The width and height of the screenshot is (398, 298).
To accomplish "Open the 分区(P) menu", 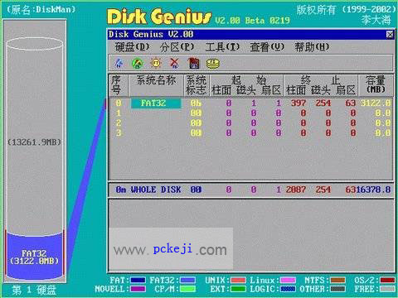I will (177, 47).
